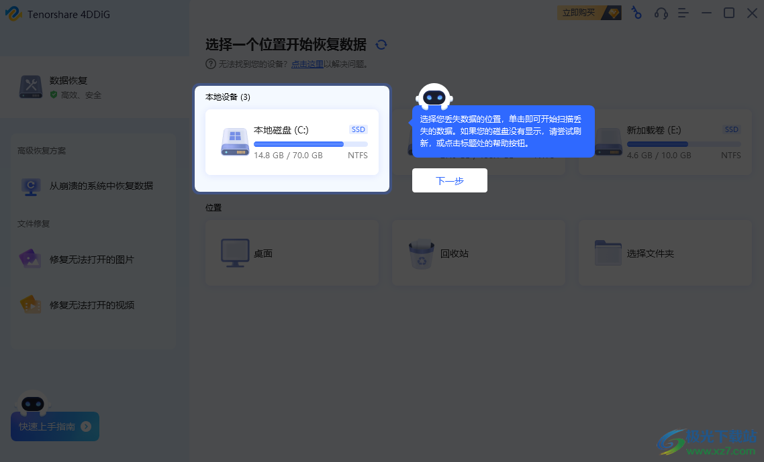Image resolution: width=764 pixels, height=462 pixels.
Task: Click the 新加载卷 (E:) drive icon
Action: pyautogui.click(x=608, y=142)
